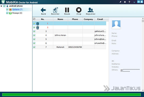The width and height of the screenshot is (144, 97).
Task: Click the Contacts address book icon
Action: 10,9
